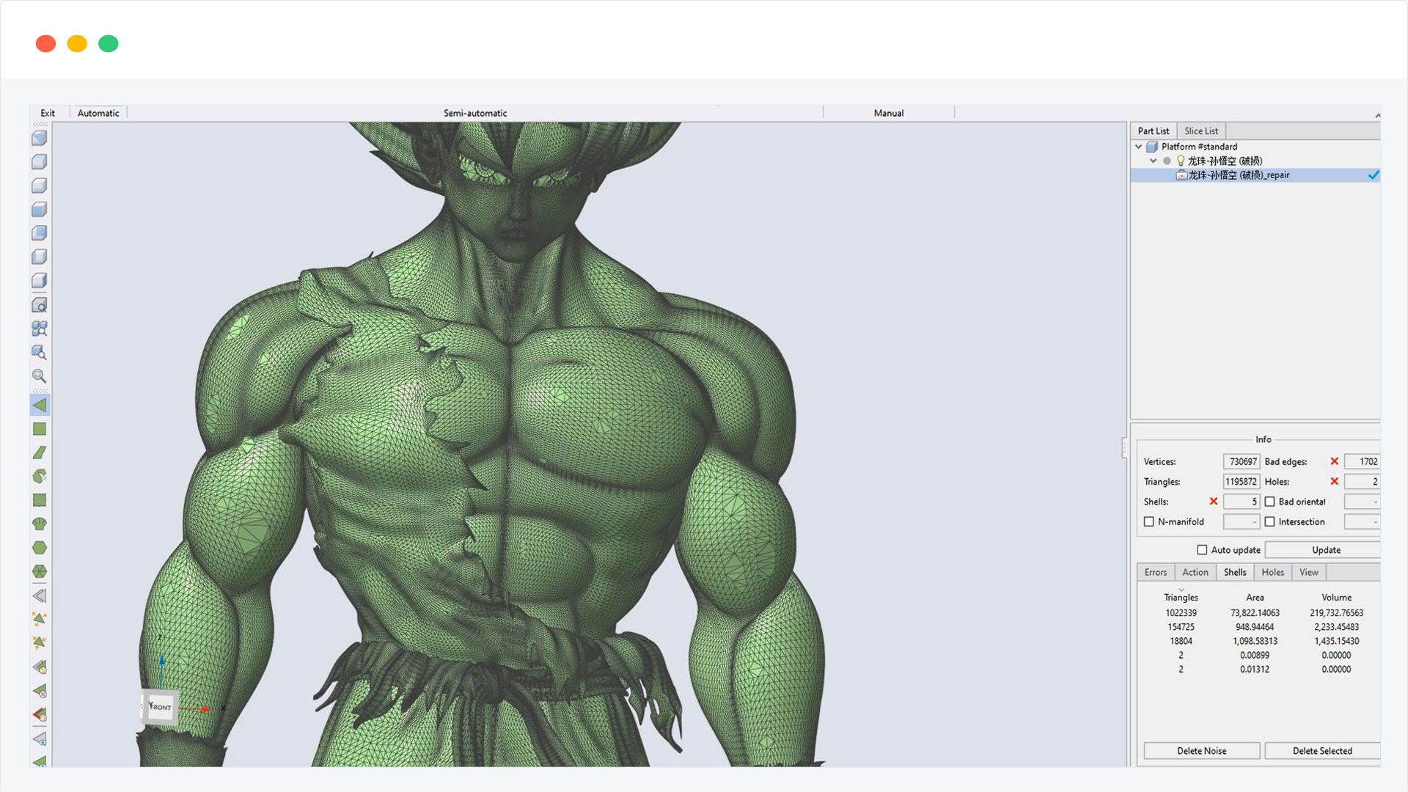Select the Shells tab
The image size is (1408, 792).
(1235, 573)
